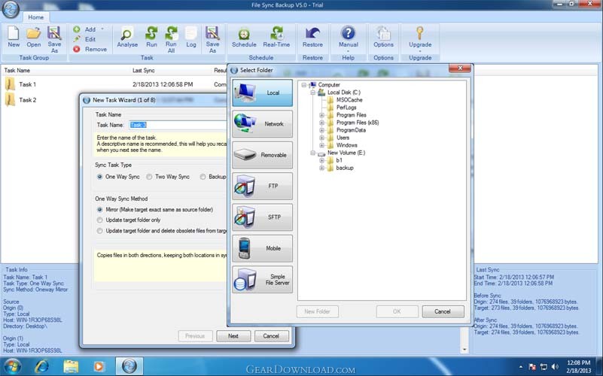Screen dimensions: 603x376
Task: Click the Run All icon
Action: (171, 39)
